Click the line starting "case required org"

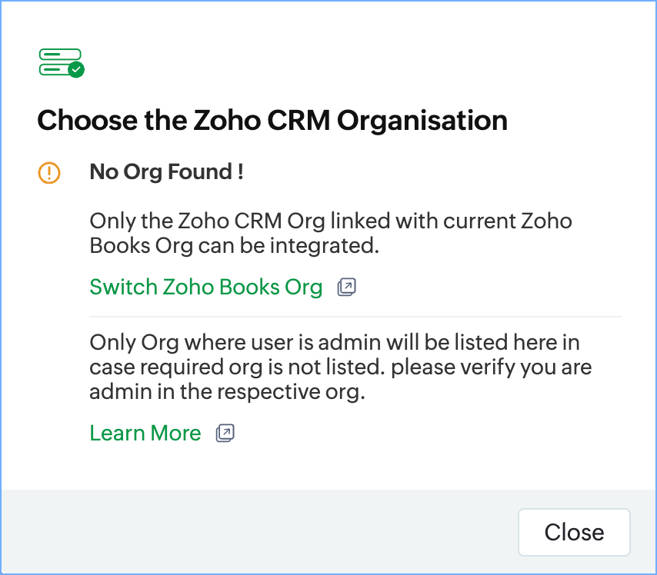[x=340, y=367]
